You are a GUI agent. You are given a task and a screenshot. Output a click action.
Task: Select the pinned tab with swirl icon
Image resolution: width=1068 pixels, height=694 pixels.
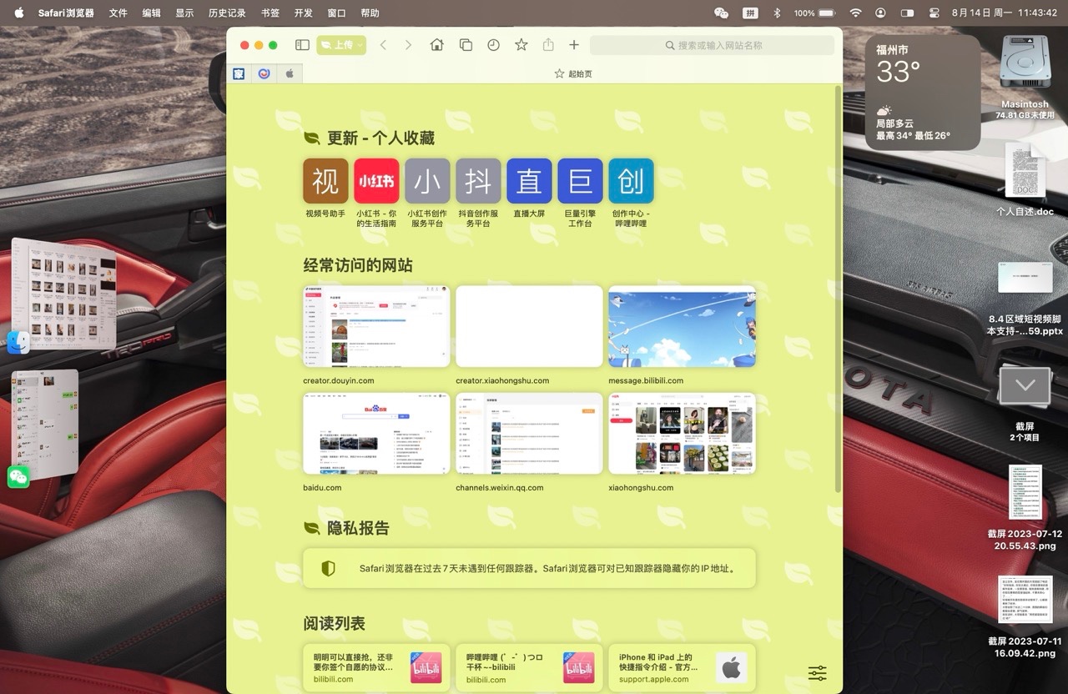[264, 73]
